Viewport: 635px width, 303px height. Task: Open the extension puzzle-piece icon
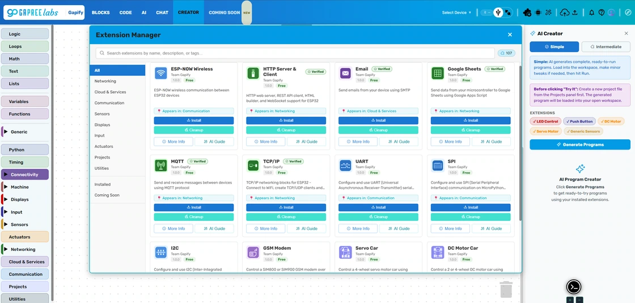tap(527, 12)
